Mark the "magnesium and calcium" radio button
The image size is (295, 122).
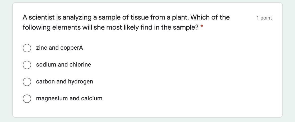pyautogui.click(x=27, y=99)
